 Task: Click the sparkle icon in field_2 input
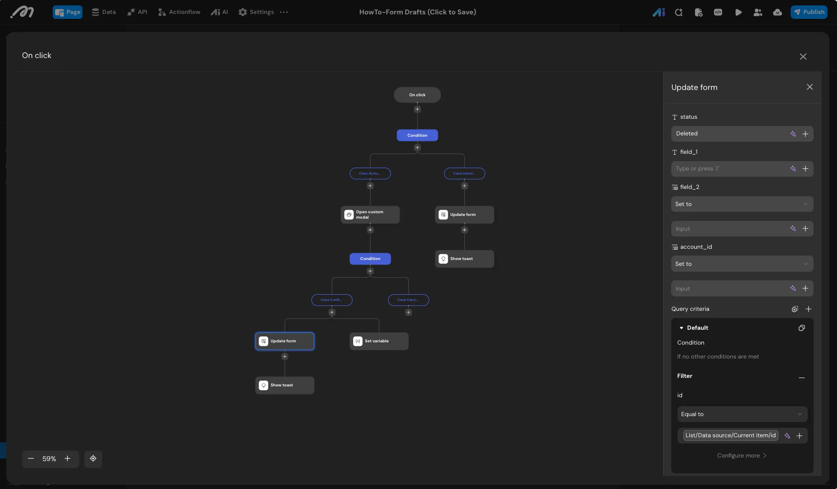793,229
